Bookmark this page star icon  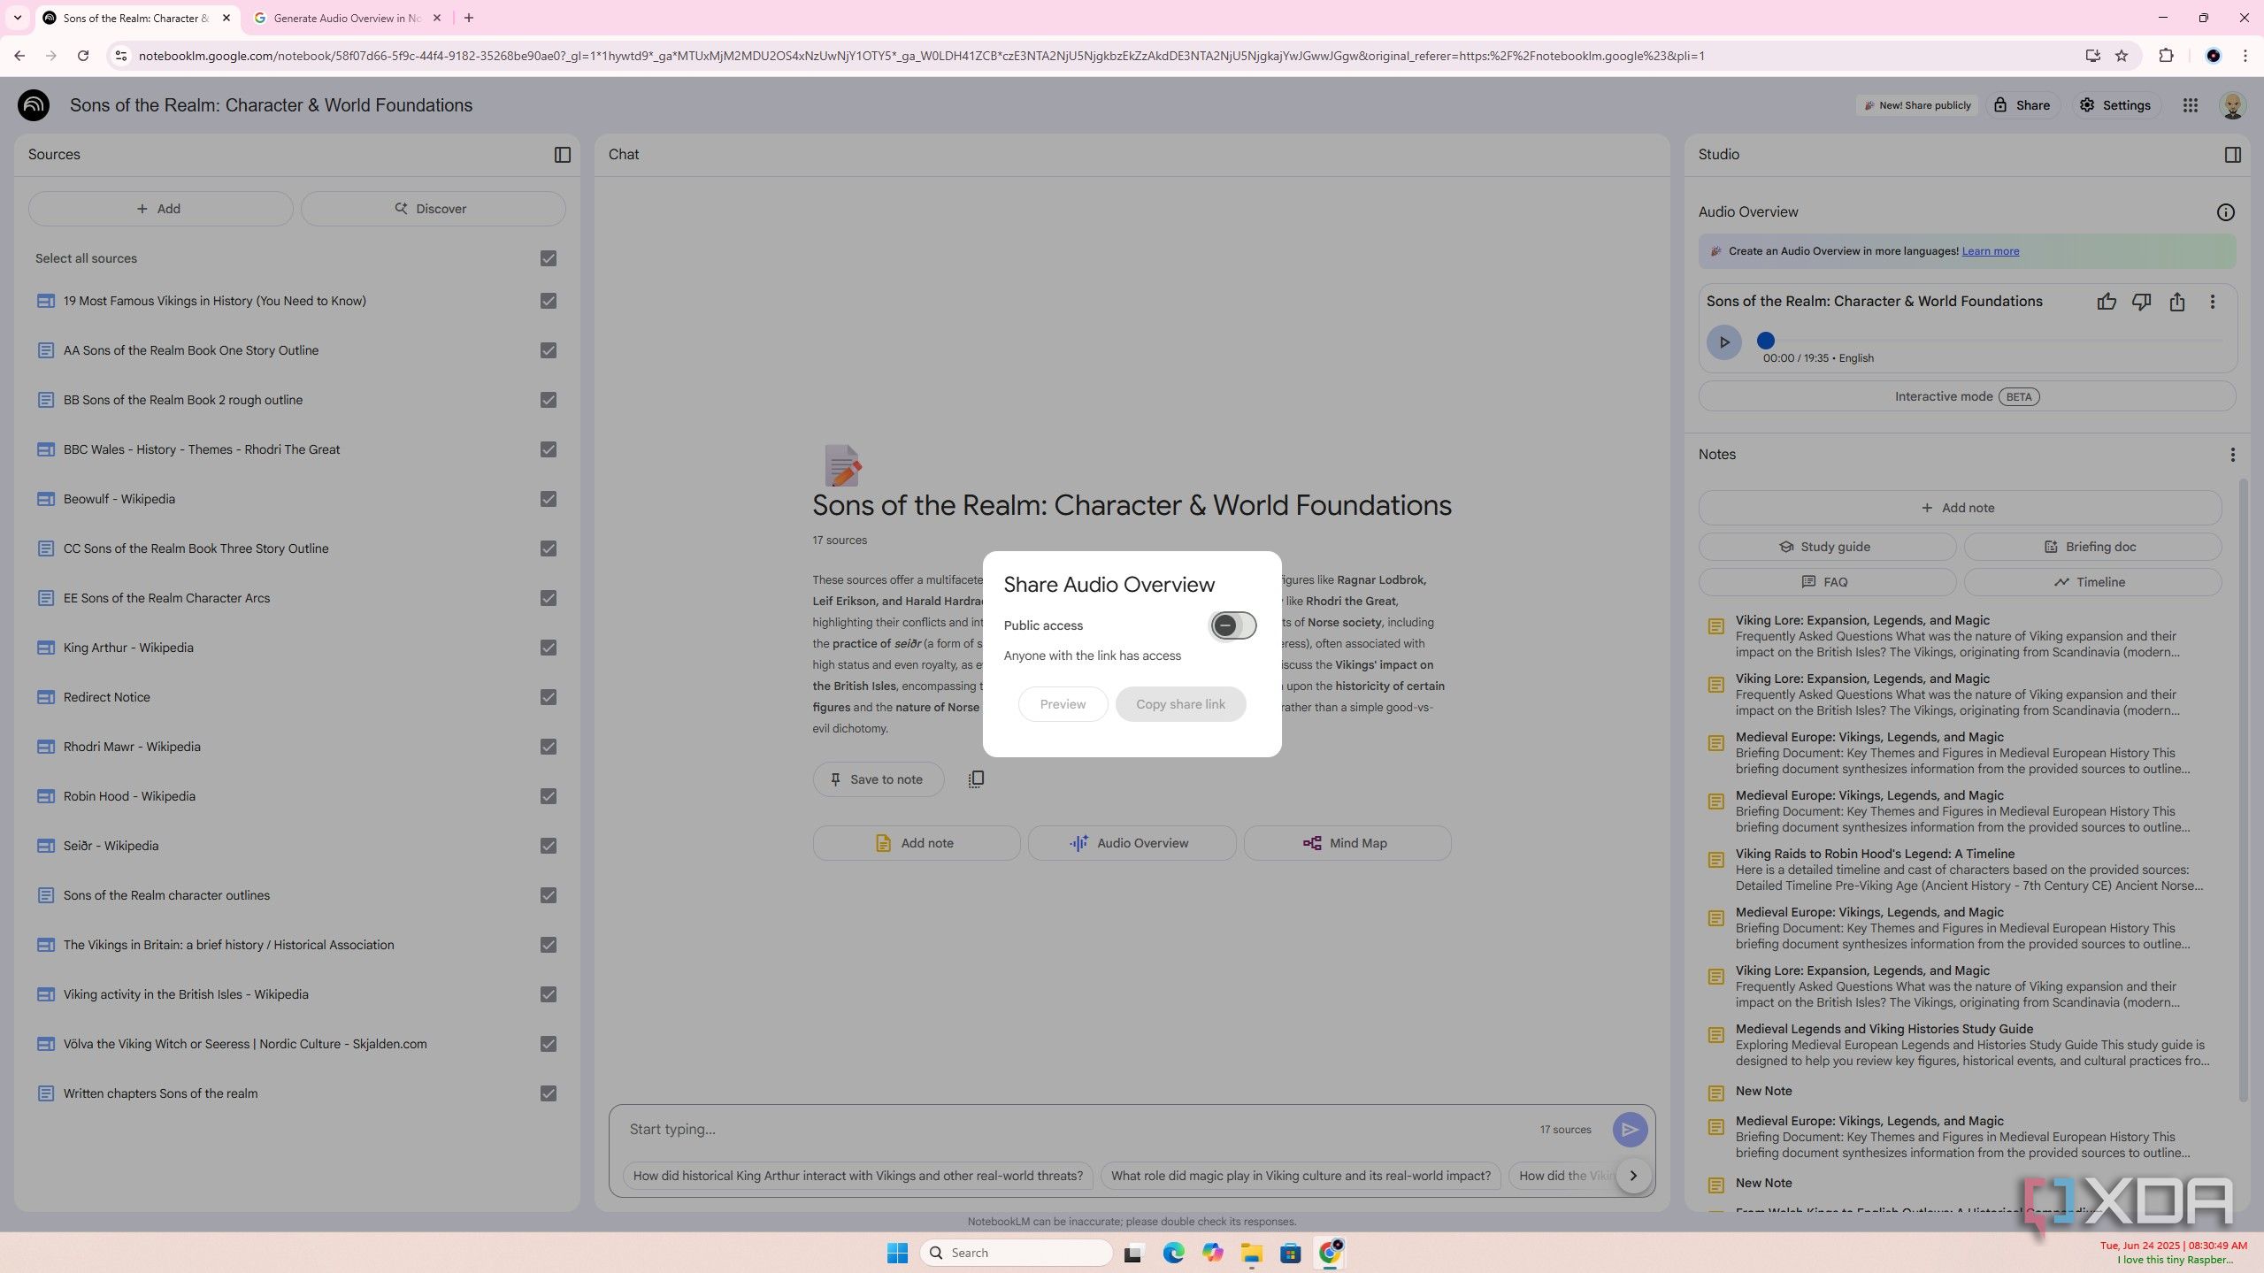(x=2121, y=56)
